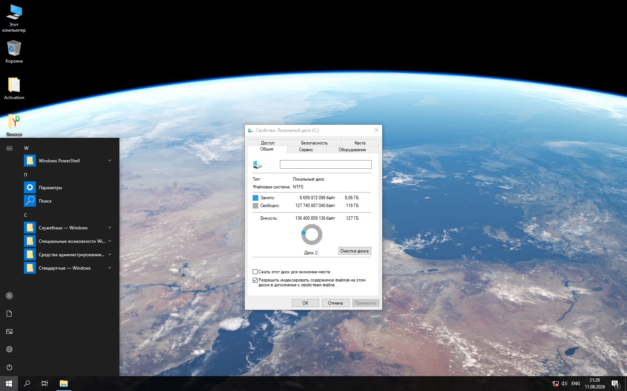Image resolution: width=627 pixels, height=391 pixels.
Task: Jump to letter С section header
Action: pyautogui.click(x=25, y=215)
